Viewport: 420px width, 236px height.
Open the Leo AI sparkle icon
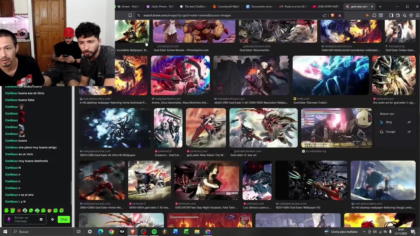click(x=404, y=15)
